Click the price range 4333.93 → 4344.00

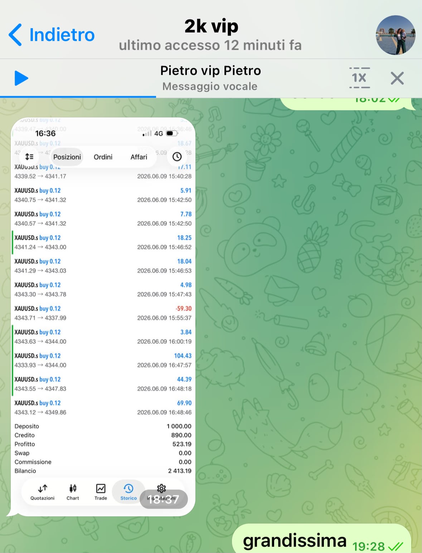[x=40, y=365]
